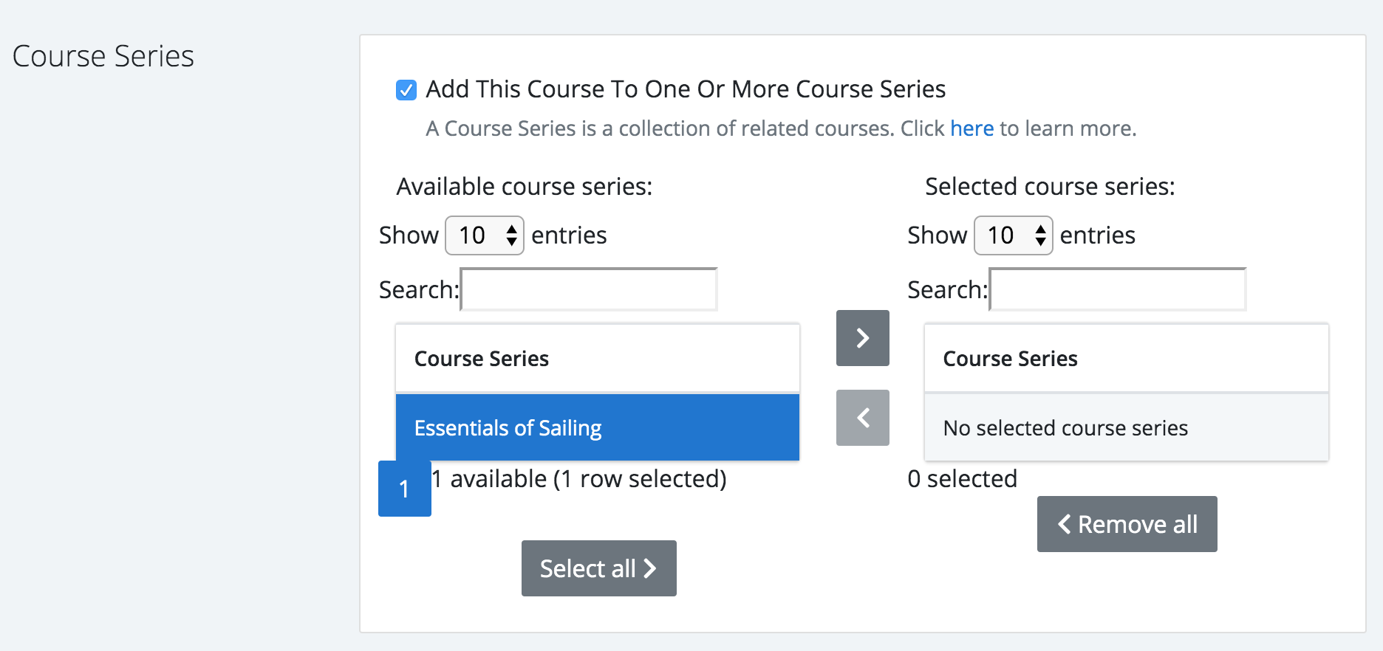Viewport: 1383px width, 651px height.
Task: Click the '1 available (1 row selected)' status text
Action: pyautogui.click(x=579, y=479)
